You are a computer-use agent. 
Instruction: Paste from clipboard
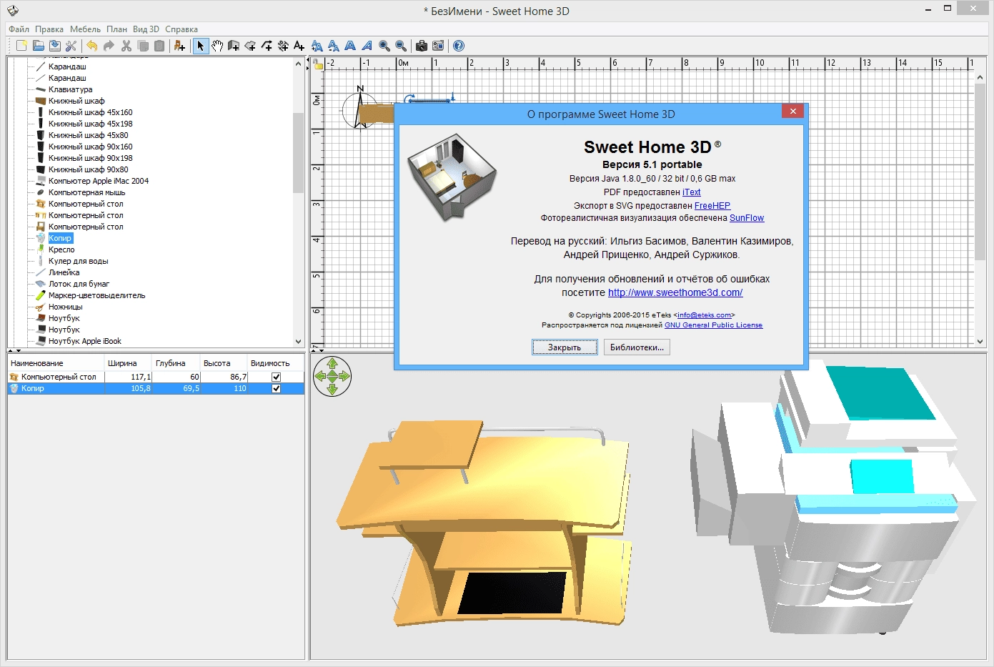pos(159,46)
